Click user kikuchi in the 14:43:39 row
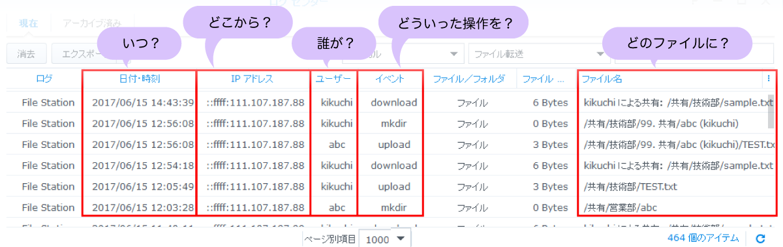This screenshot has height=247, width=783. pyautogui.click(x=337, y=102)
